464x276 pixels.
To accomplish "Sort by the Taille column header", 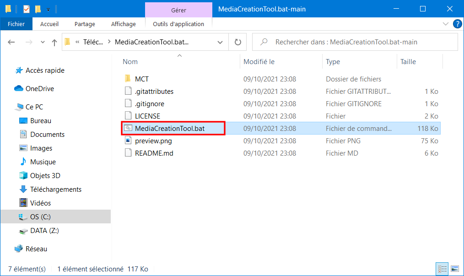I will click(408, 62).
